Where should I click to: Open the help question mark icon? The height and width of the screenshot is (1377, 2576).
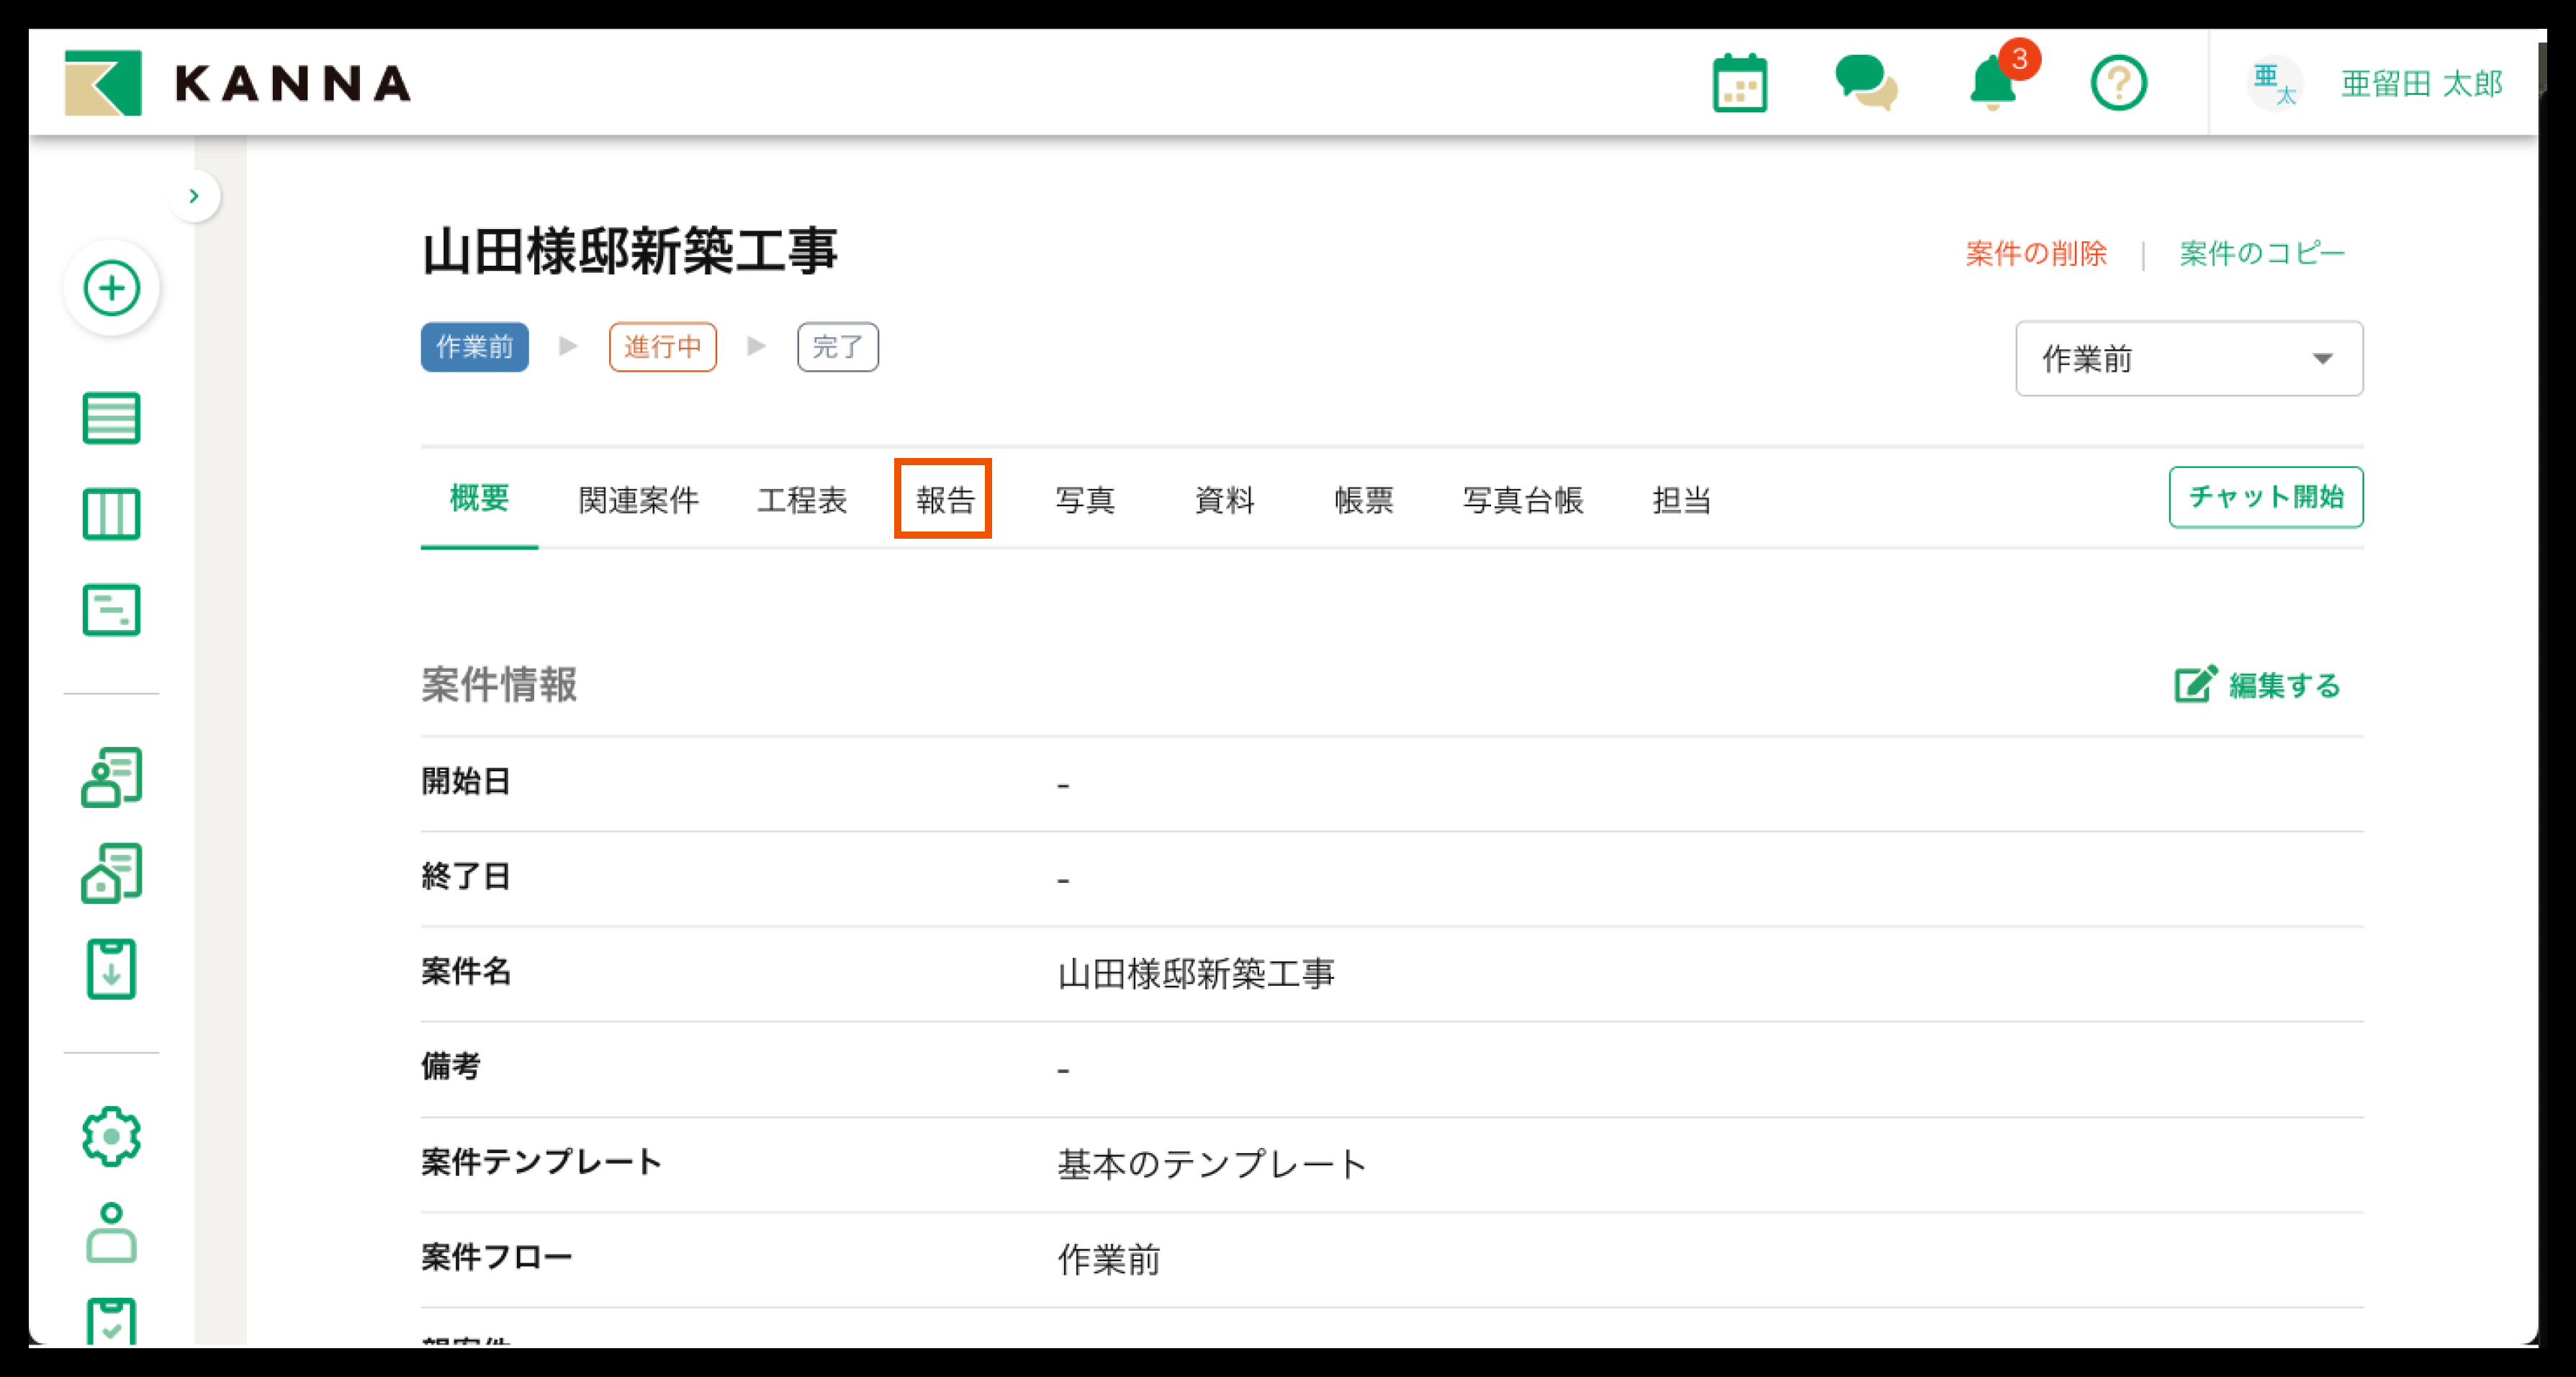tap(2118, 83)
